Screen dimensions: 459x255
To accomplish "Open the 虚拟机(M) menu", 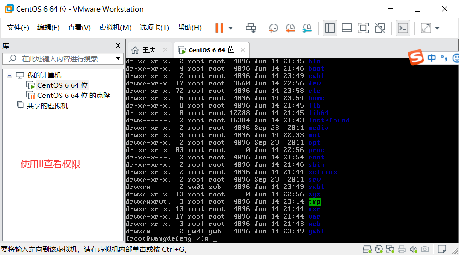I will (115, 28).
